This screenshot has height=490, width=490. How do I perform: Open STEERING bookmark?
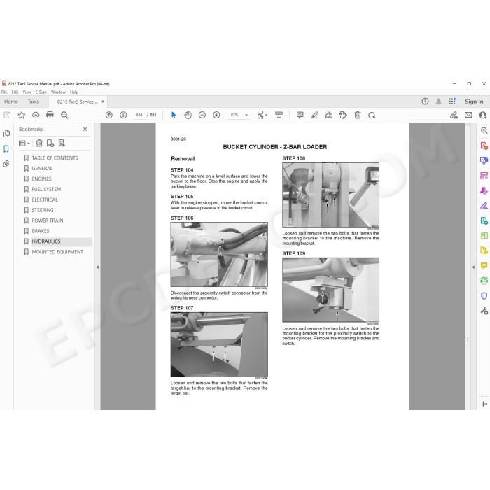click(43, 210)
